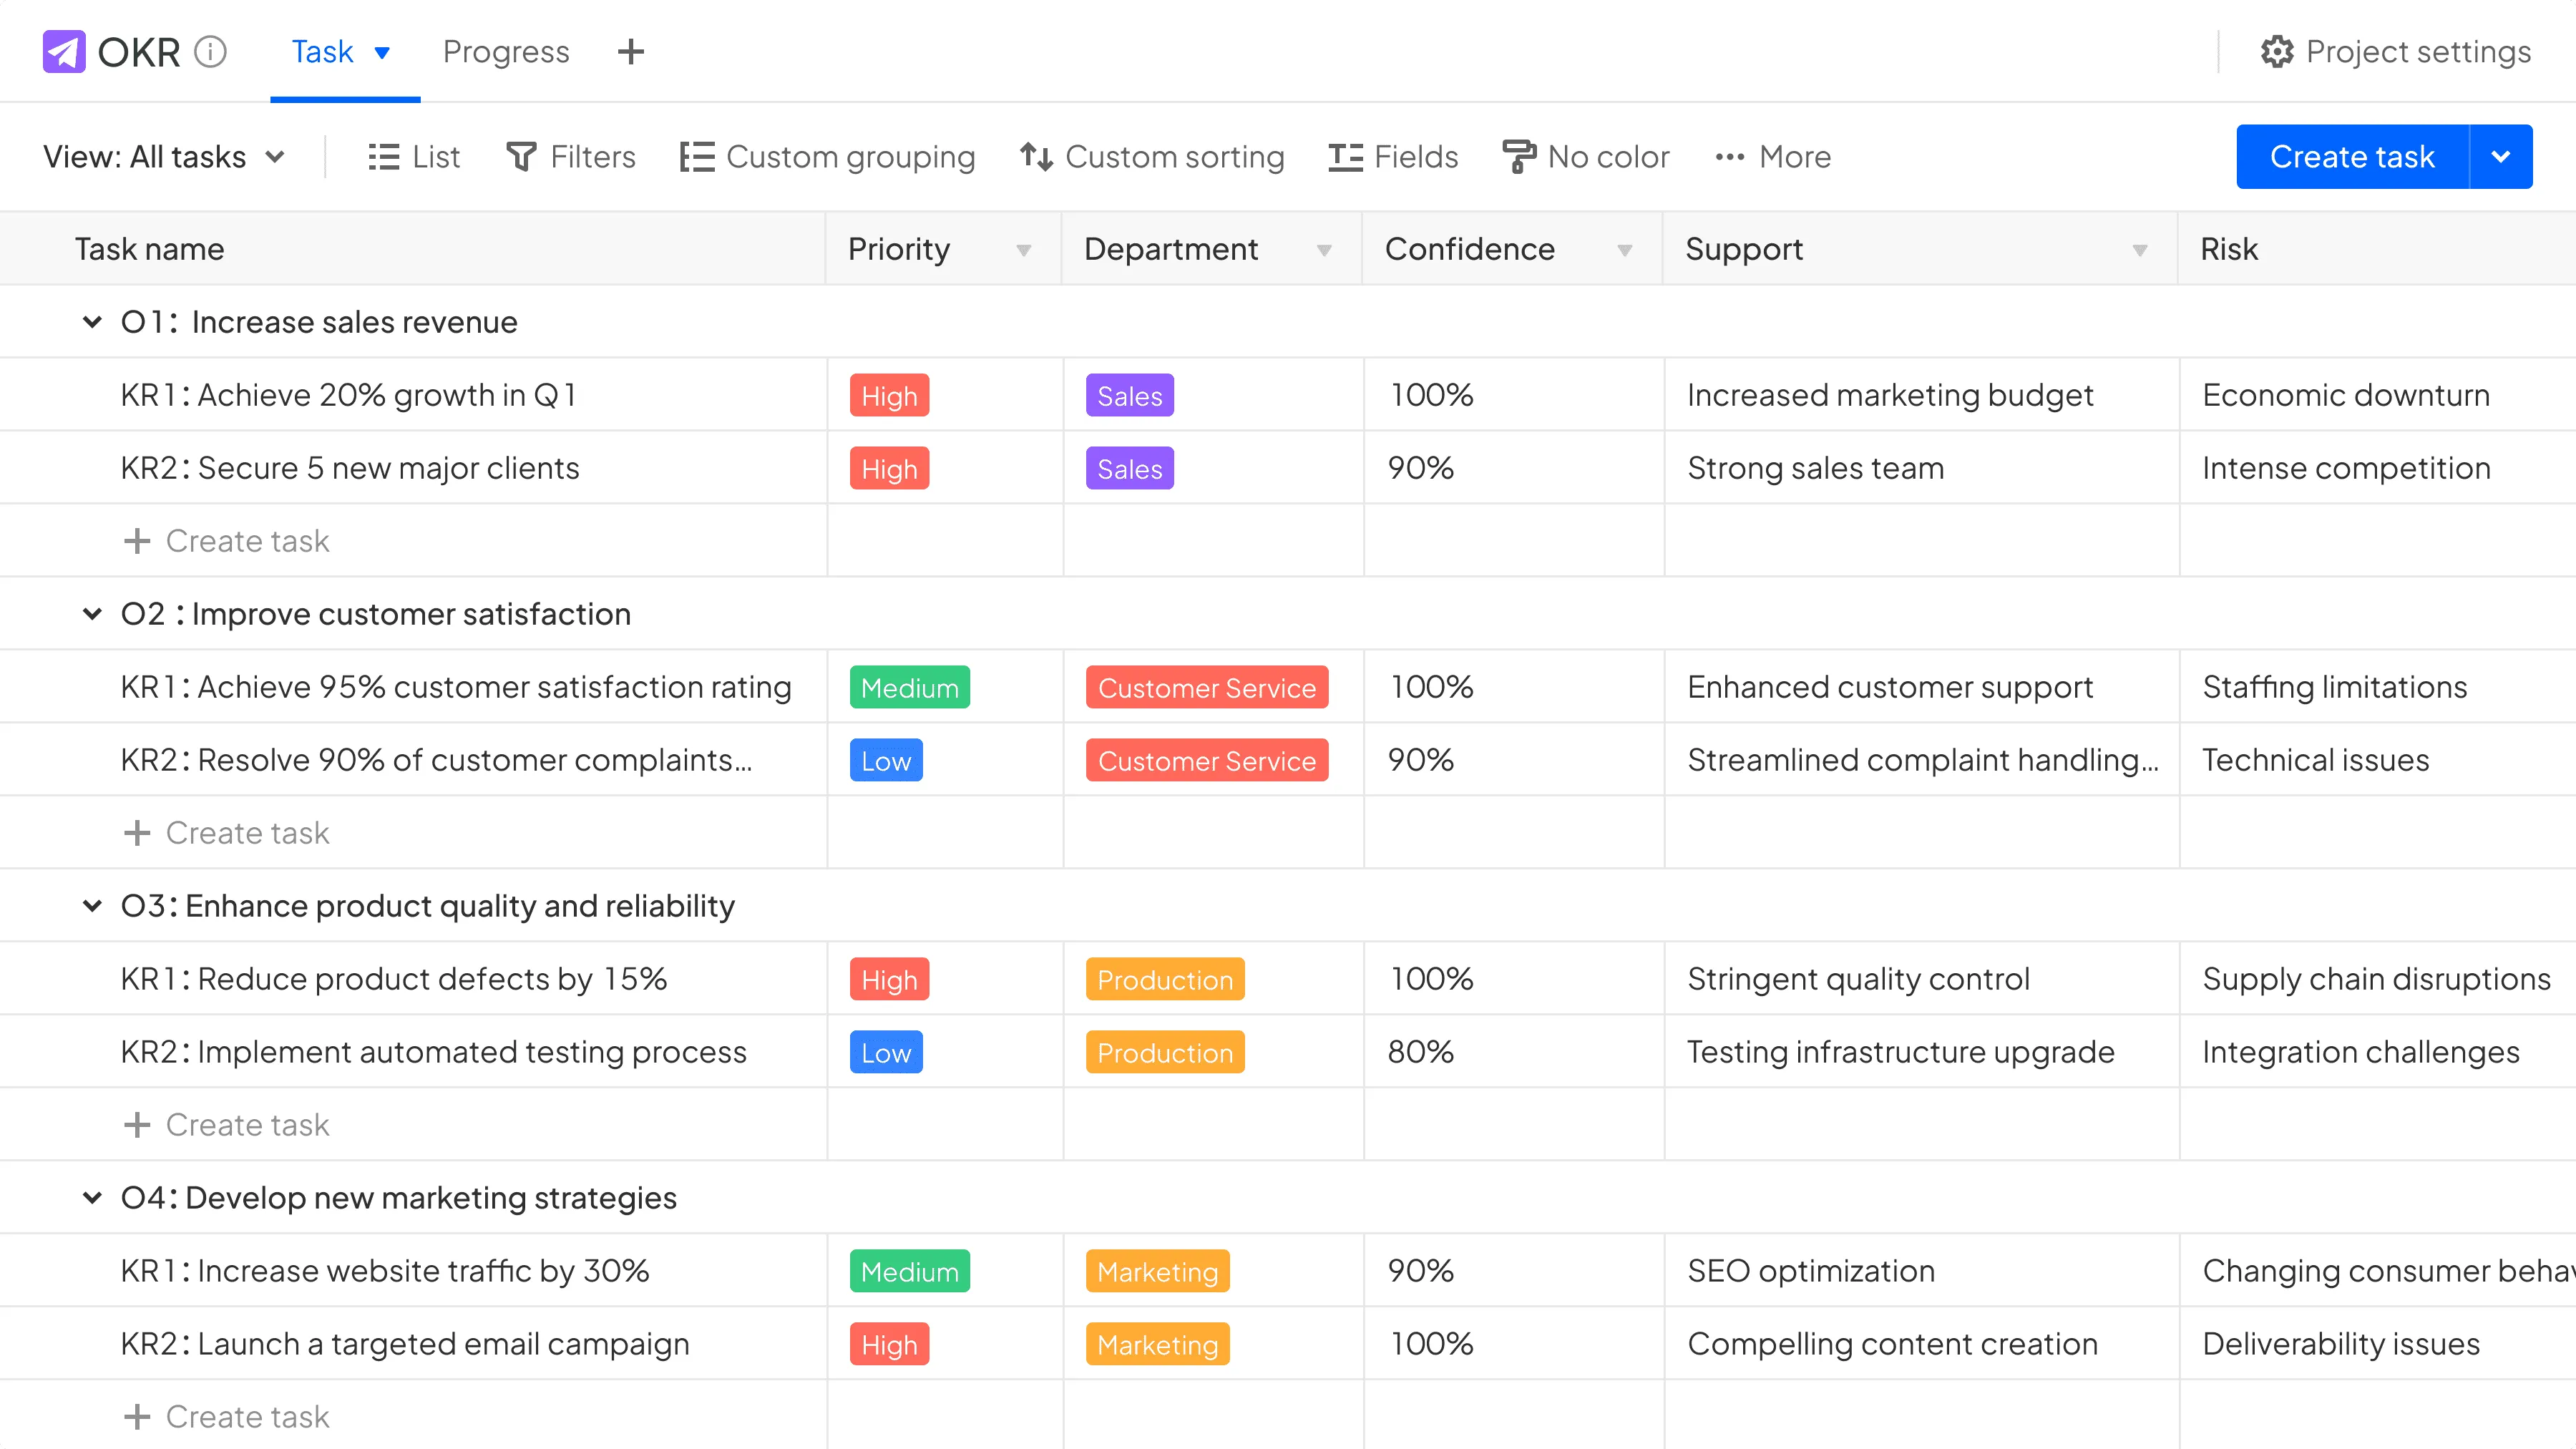Open Create task split-button dropdown arrow
2576x1449 pixels.
(2500, 157)
